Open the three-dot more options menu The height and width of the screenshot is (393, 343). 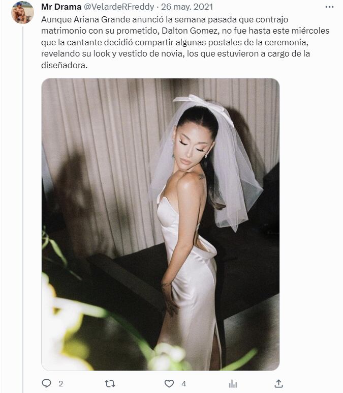point(329,7)
